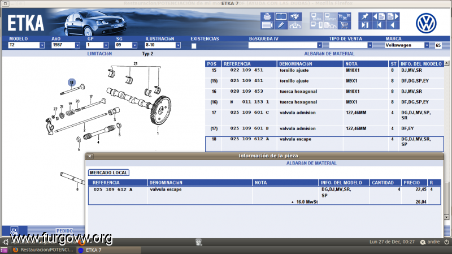This screenshot has width=452, height=254.
Task: Click the multiple shopping carts icon
Action: (x=344, y=16)
